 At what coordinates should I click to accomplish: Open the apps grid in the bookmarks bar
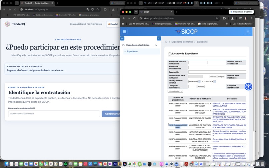point(123,24)
